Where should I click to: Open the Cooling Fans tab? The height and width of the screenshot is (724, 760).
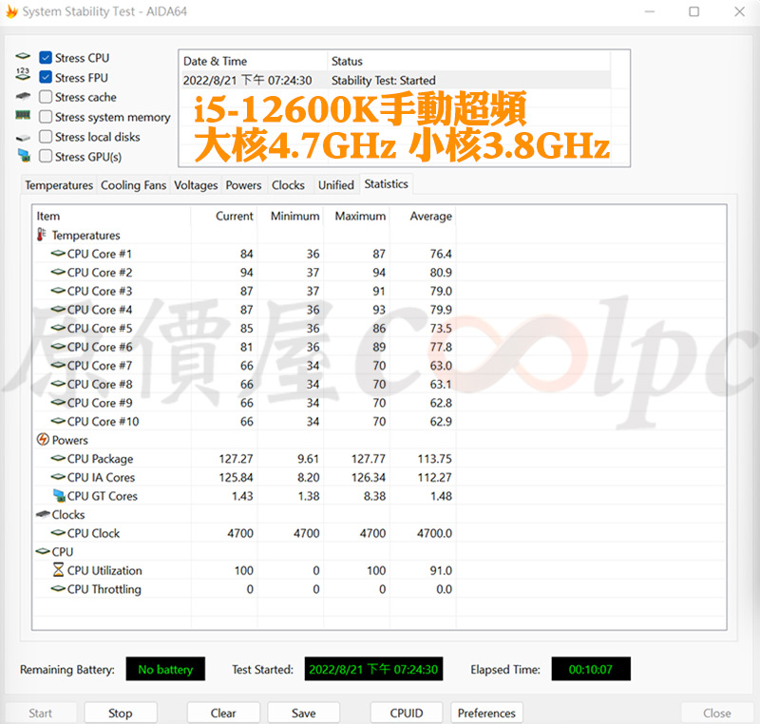point(133,185)
